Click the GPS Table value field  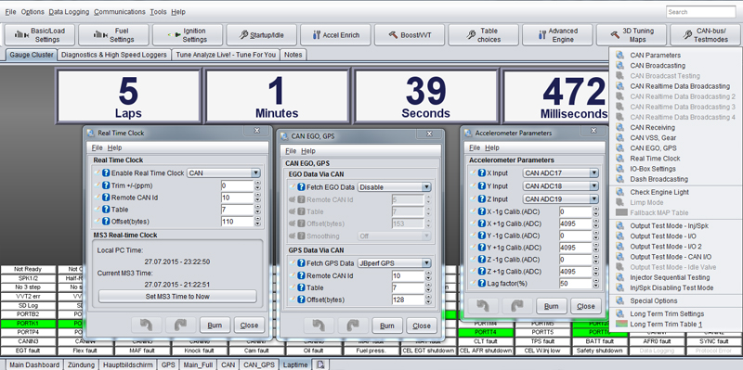coord(409,287)
